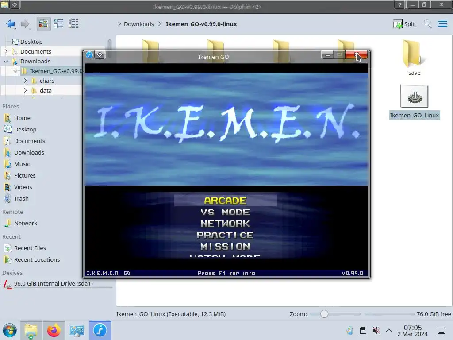Viewport: 453px width, 340px height.
Task: Click the Split view button
Action: 404,24
